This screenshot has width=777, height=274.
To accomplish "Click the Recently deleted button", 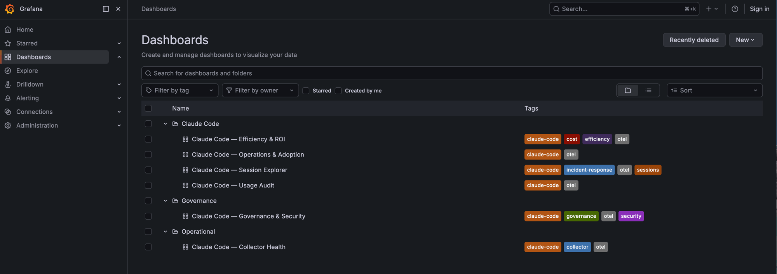I will (x=694, y=40).
